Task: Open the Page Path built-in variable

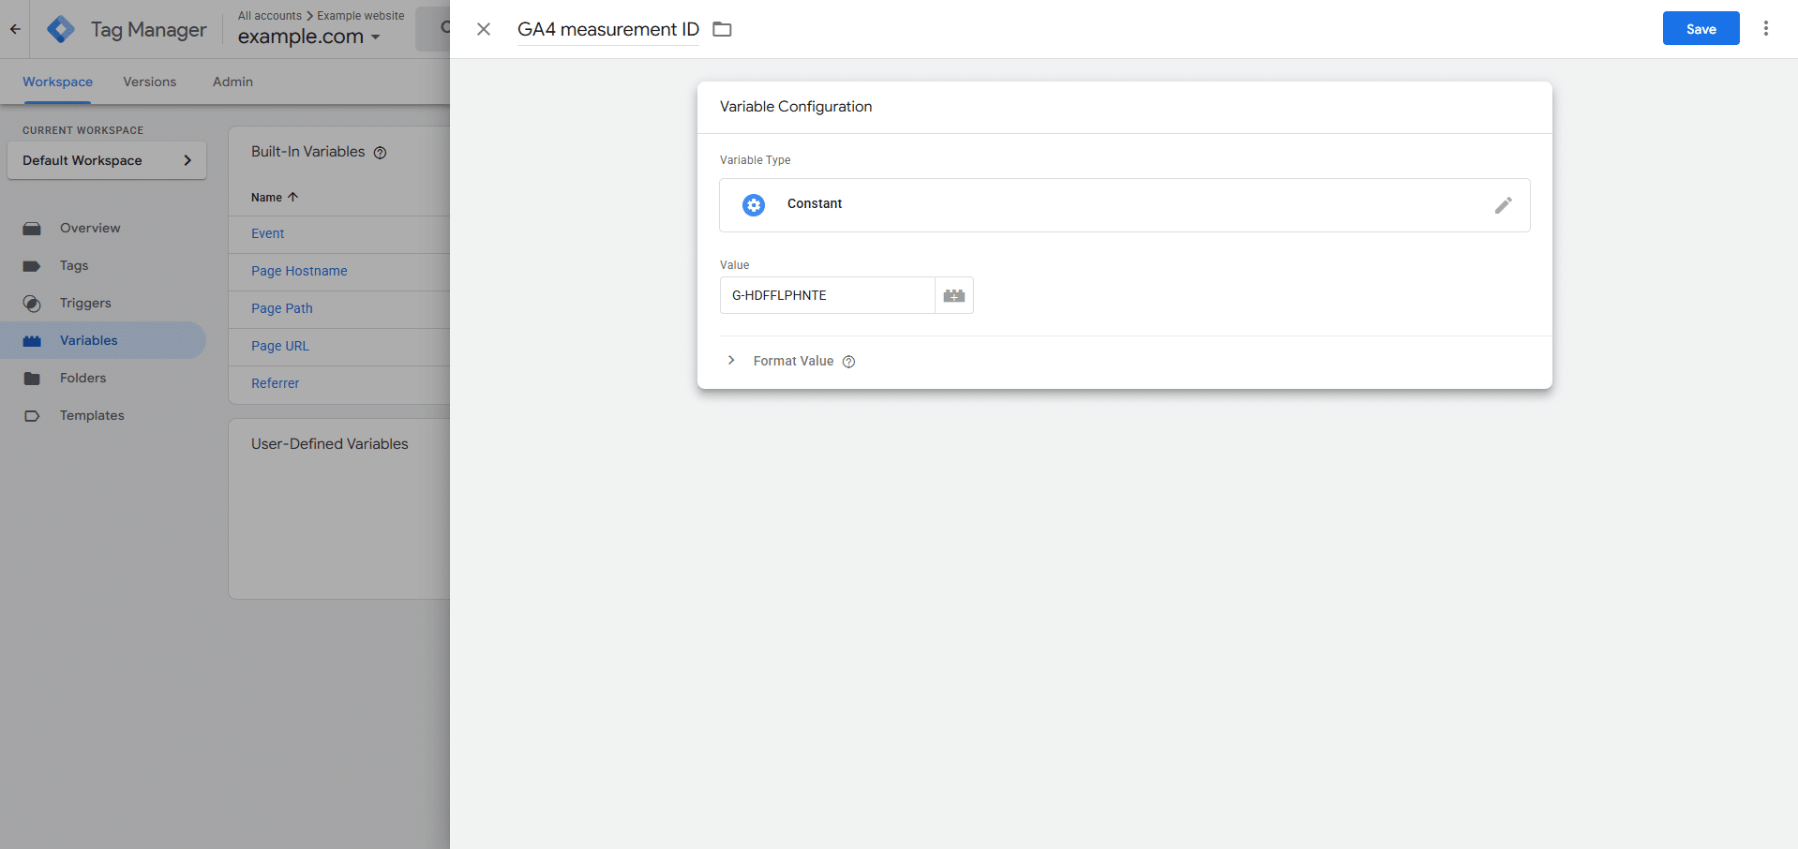Action: point(281,308)
